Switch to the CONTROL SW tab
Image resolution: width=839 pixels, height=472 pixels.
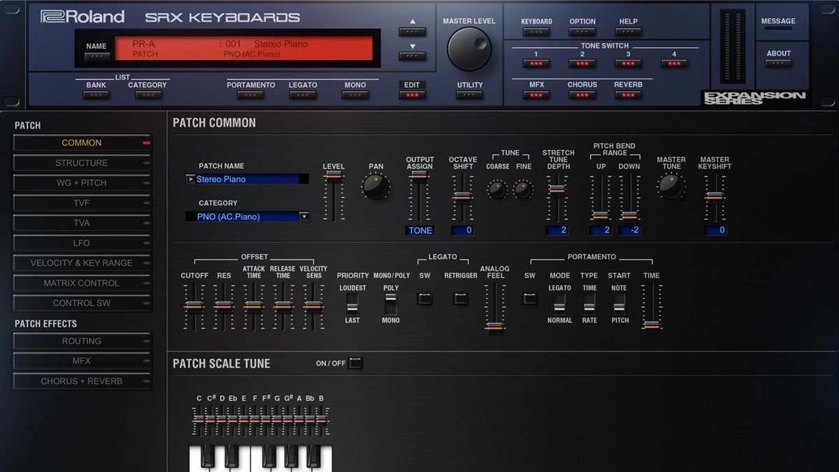point(82,303)
